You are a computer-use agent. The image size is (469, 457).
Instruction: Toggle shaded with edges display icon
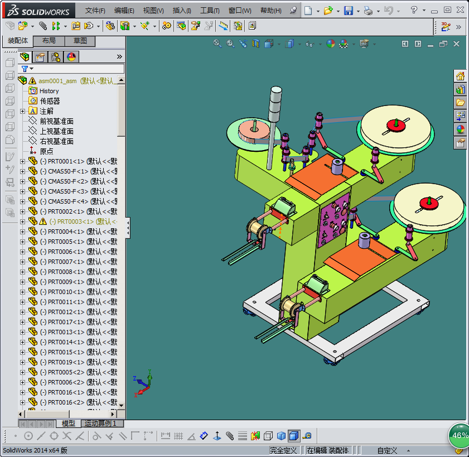pyautogui.click(x=294, y=436)
